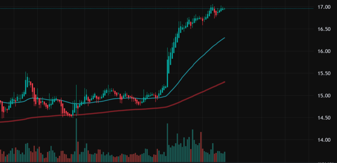Click the 14.00 price axis label
Viewport: 337px width, 163px height.
[323, 140]
